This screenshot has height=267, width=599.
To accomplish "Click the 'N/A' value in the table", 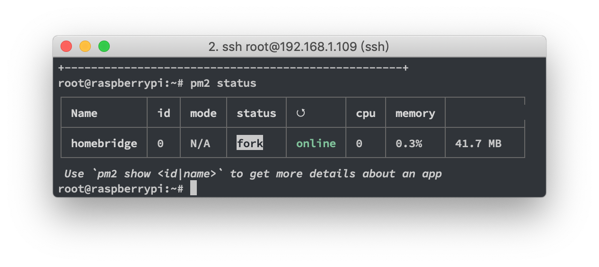I will click(200, 143).
